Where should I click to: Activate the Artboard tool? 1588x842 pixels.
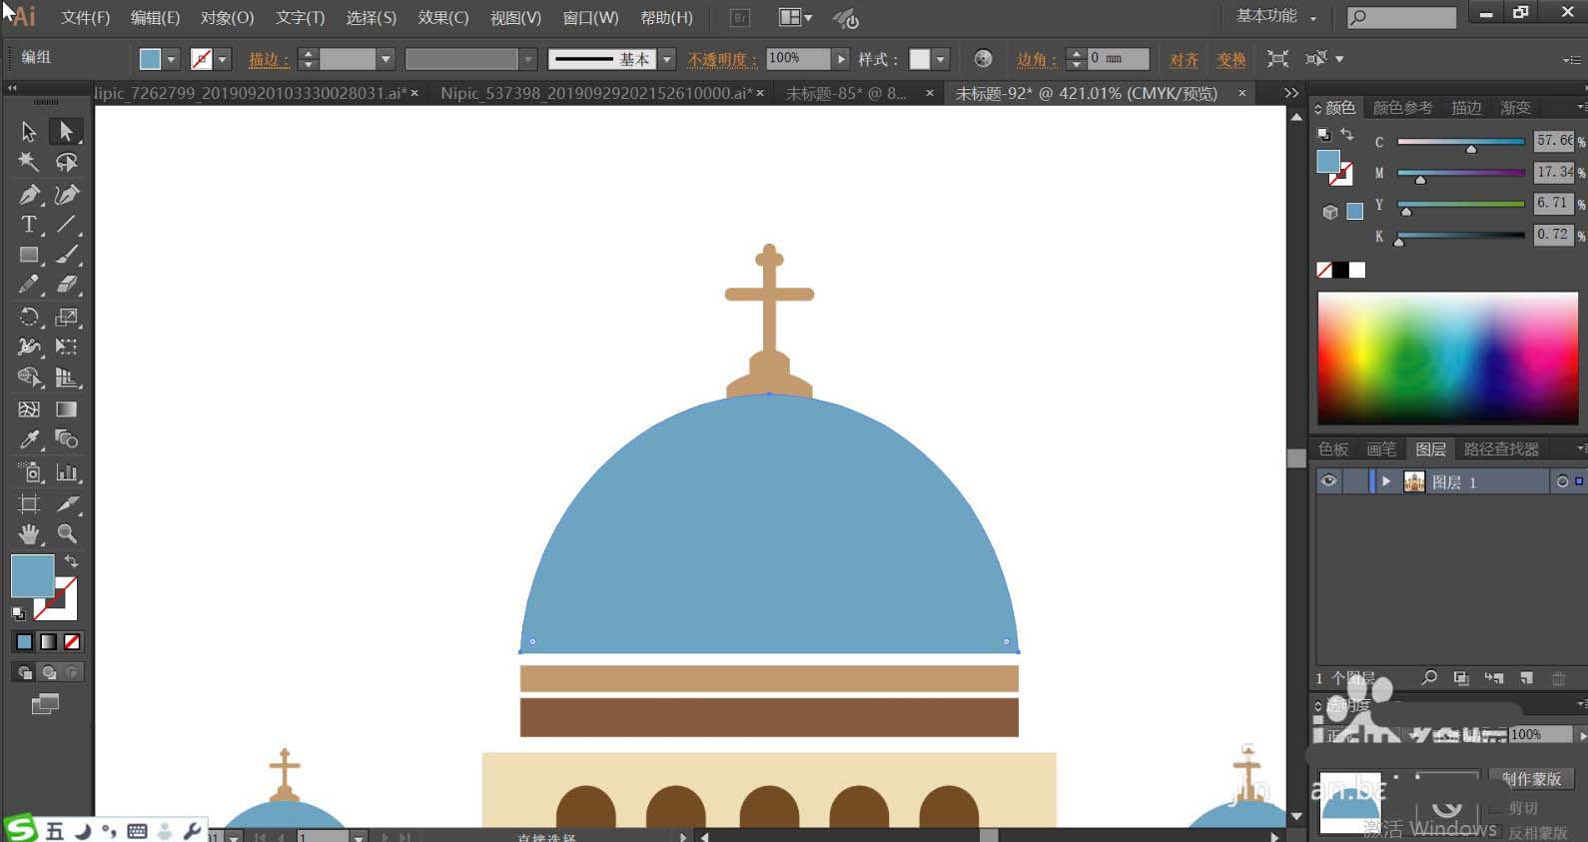click(29, 503)
